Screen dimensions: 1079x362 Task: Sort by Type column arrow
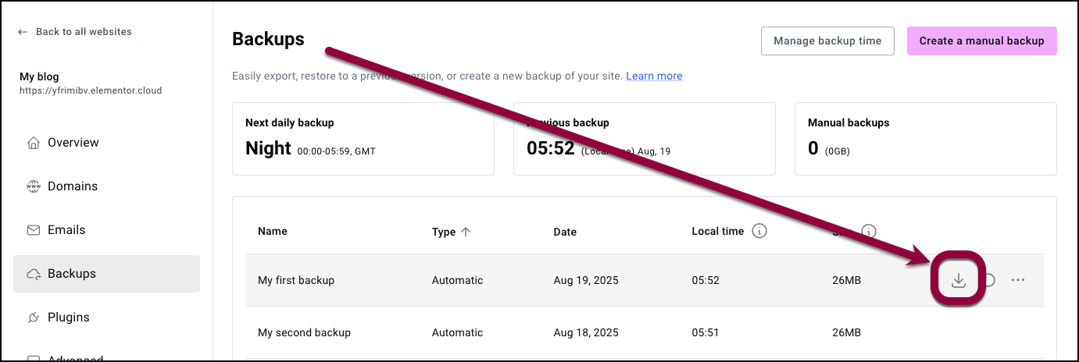coord(466,232)
